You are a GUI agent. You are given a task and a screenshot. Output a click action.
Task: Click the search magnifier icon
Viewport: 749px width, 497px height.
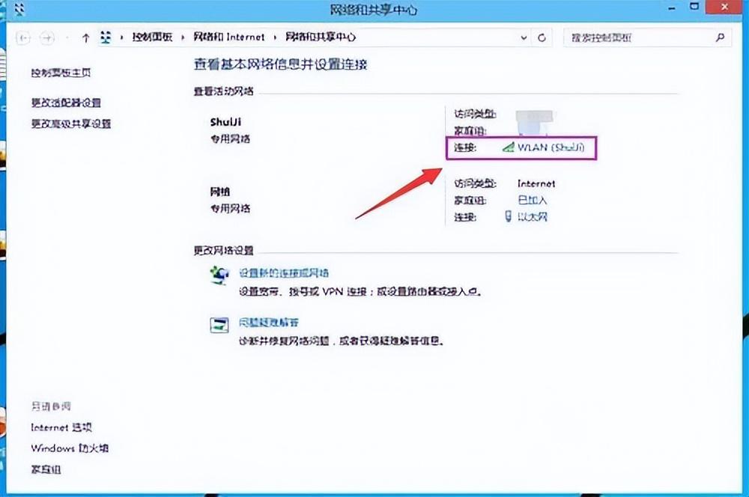(720, 37)
